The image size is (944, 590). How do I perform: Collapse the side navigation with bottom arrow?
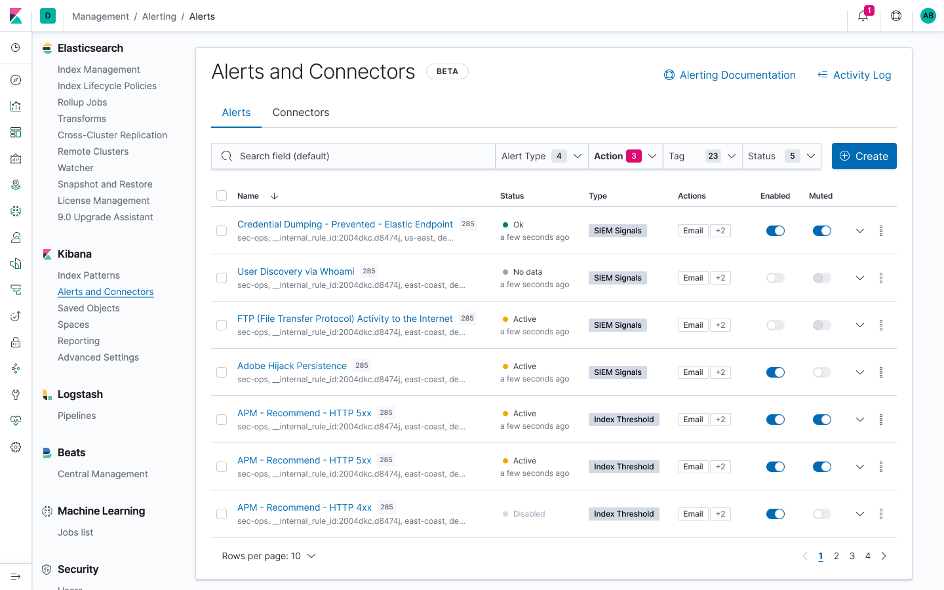[16, 576]
